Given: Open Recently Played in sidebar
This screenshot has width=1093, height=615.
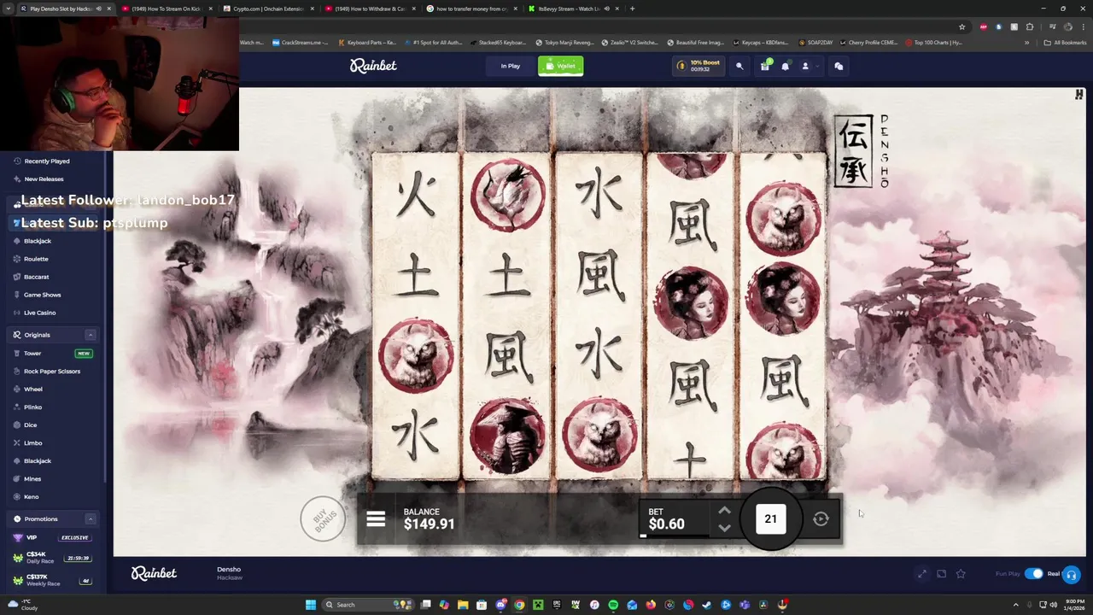Looking at the screenshot, I should 47,161.
